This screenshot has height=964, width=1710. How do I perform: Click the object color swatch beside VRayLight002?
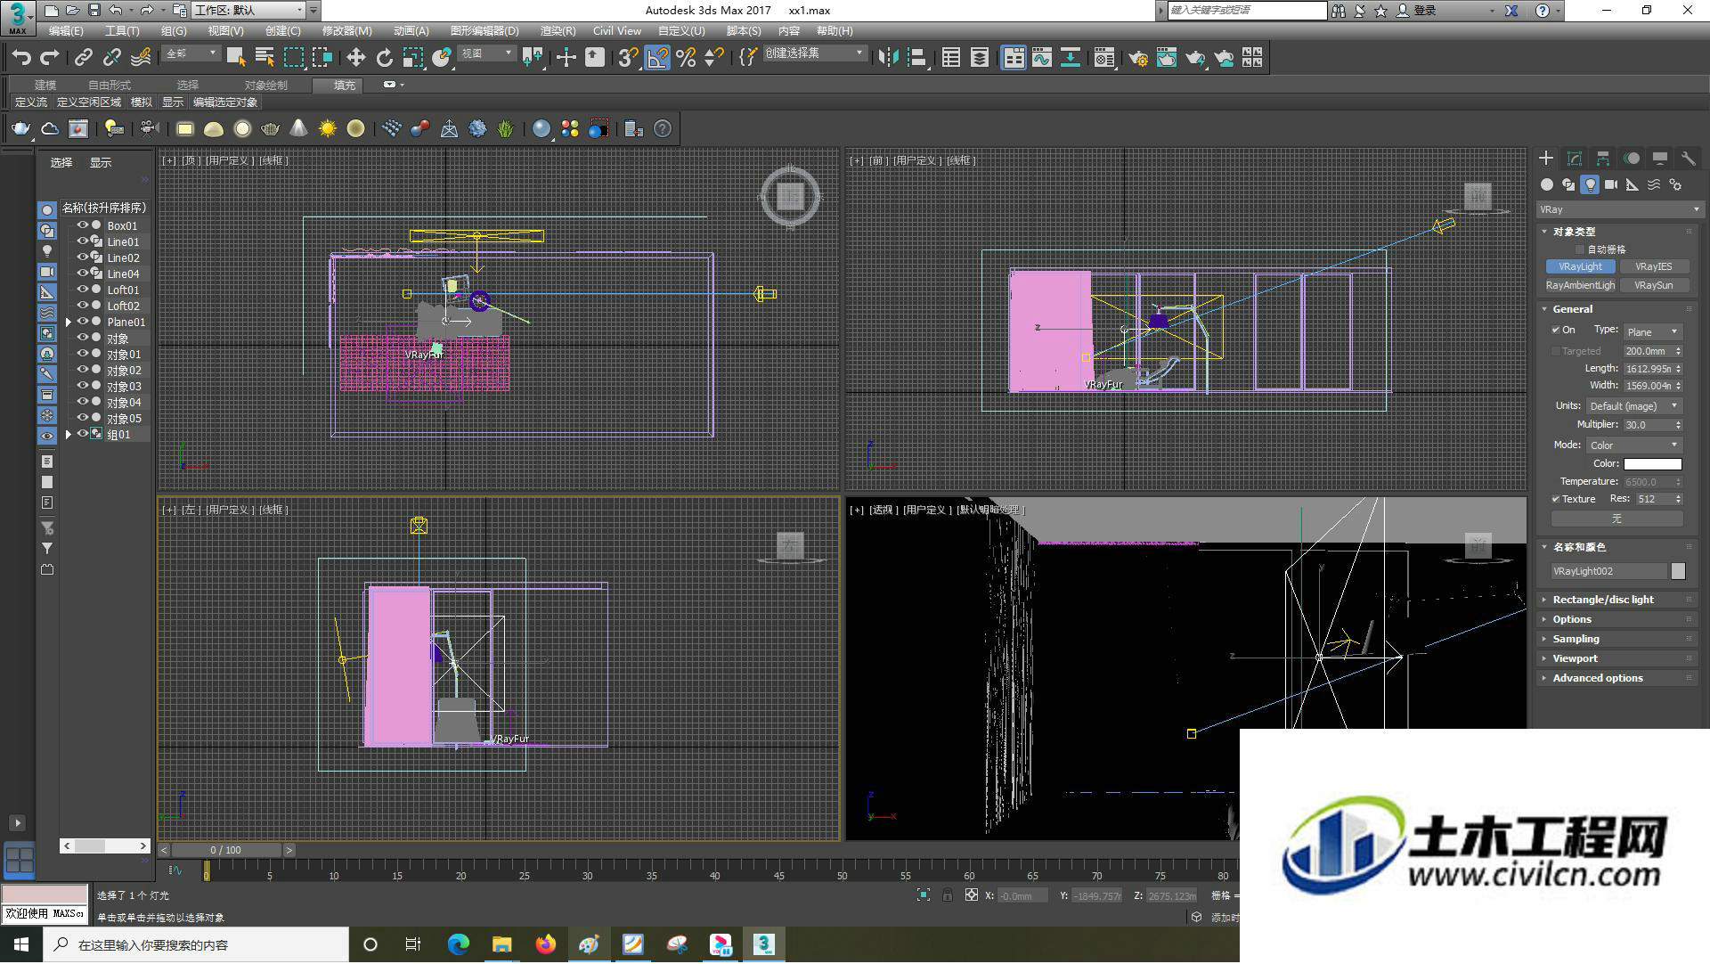click(1678, 571)
